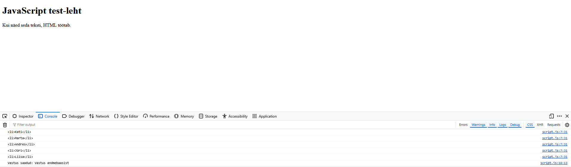Viewport: 571px width, 167px height.
Task: Toggle the Warnings filter off
Action: pos(478,125)
